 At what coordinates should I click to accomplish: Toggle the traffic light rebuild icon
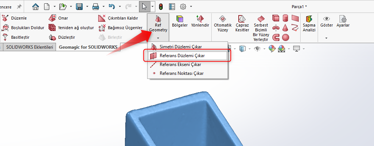161,7
